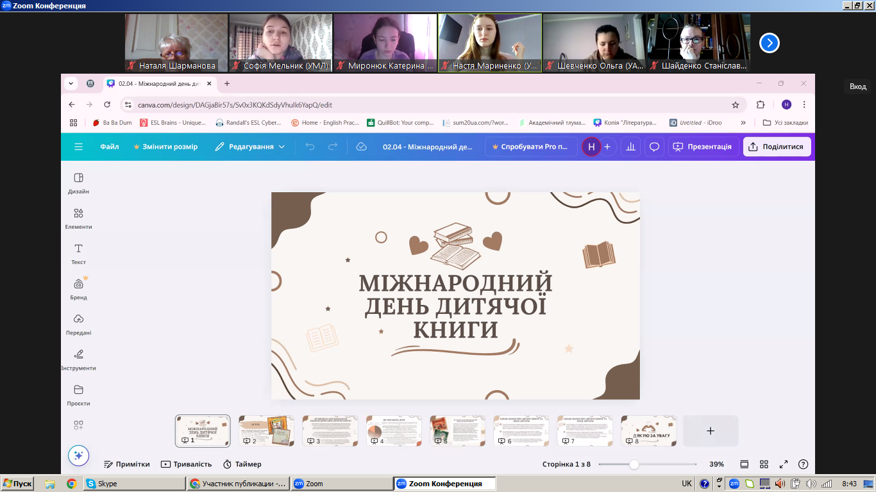This screenshot has height=492, width=876.
Task: Open the comments speech bubble icon
Action: (654, 147)
